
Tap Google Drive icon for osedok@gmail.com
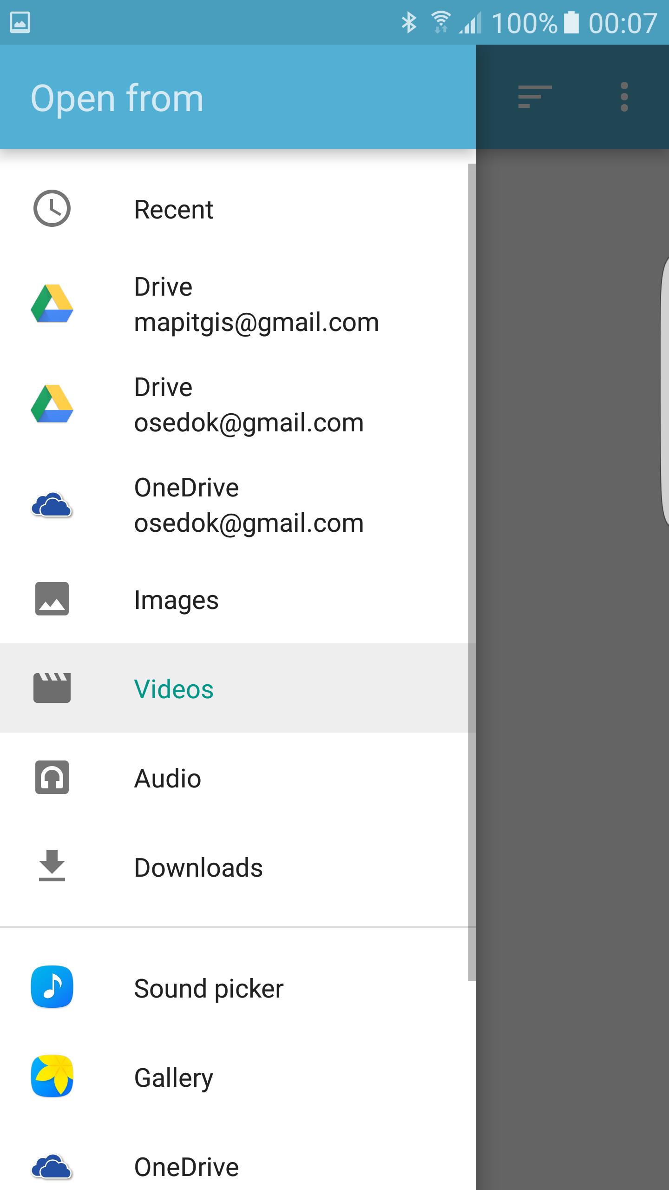click(x=52, y=404)
